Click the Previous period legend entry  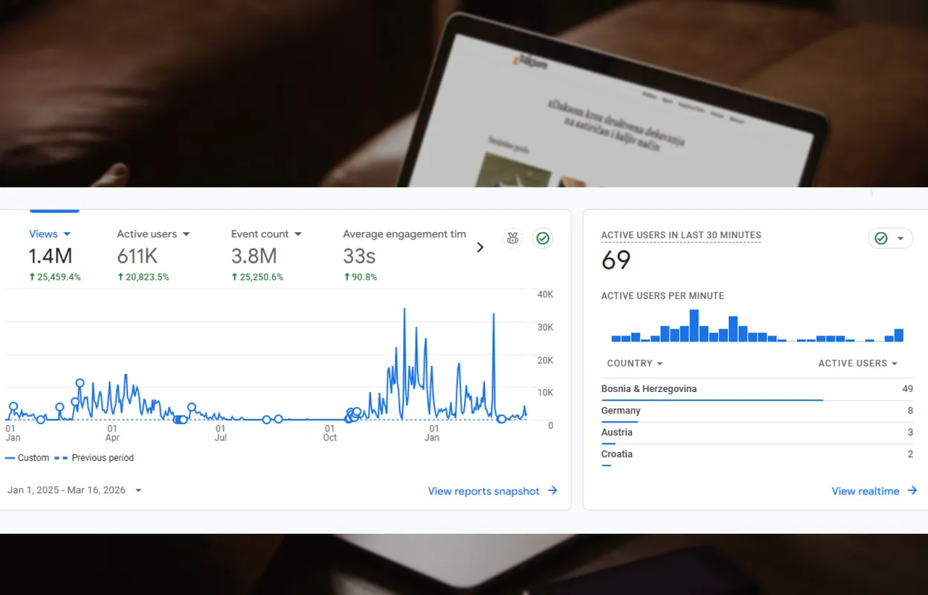coord(94,458)
